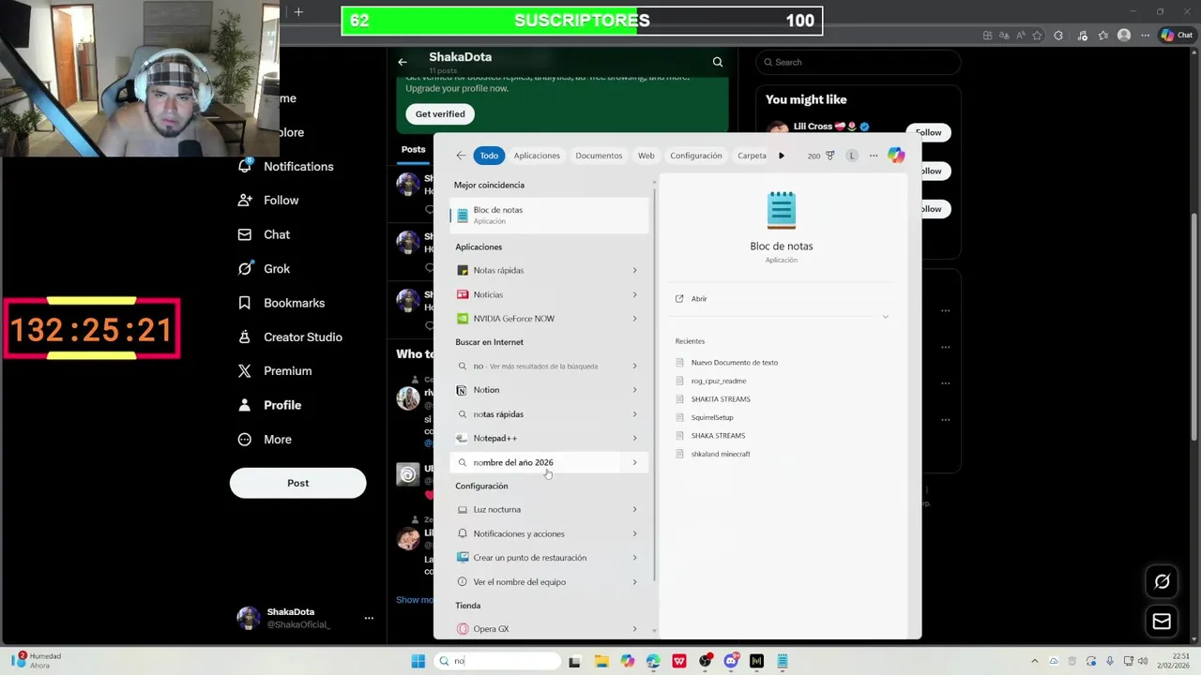
Task: Open the Windows Start button
Action: click(418, 661)
